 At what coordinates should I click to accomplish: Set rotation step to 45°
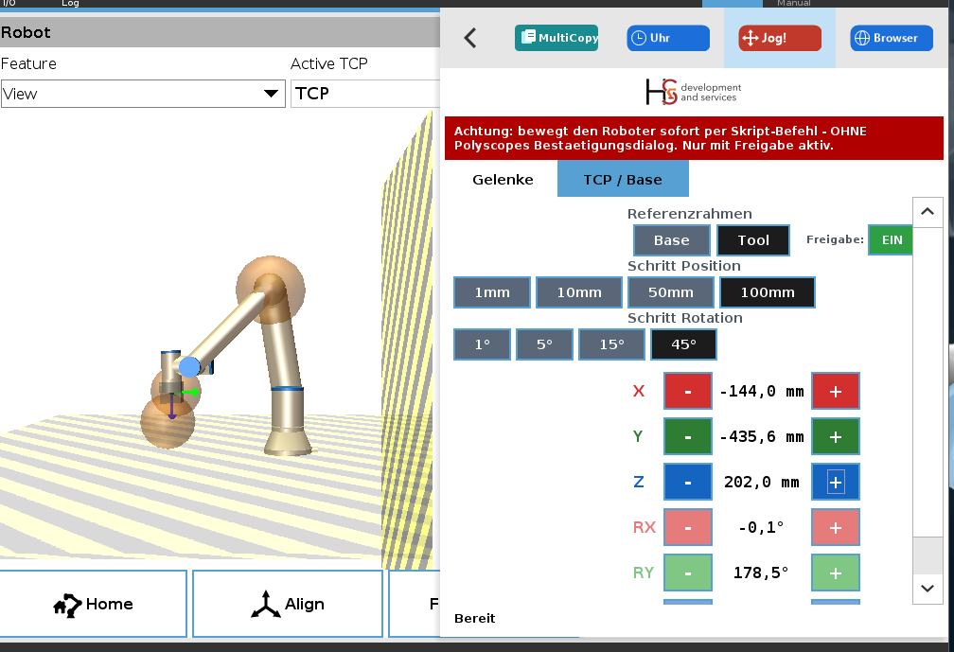[x=684, y=344]
